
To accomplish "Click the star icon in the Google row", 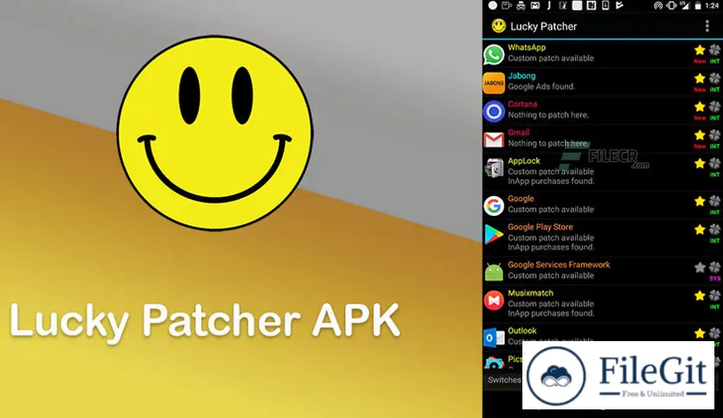I will click(x=700, y=200).
